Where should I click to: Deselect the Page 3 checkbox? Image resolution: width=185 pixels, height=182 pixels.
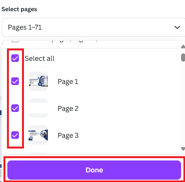[x=15, y=135]
